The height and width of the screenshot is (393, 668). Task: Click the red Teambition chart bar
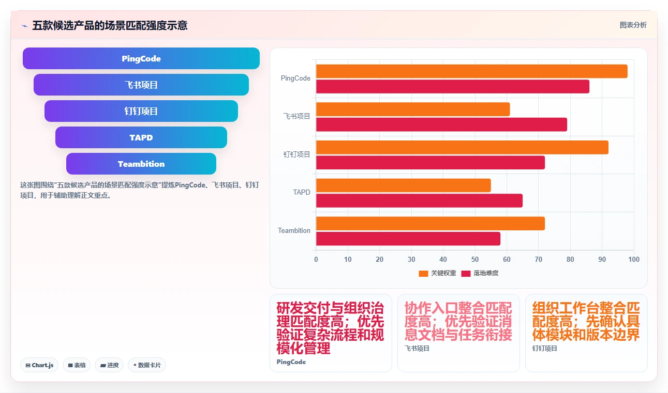pyautogui.click(x=408, y=239)
